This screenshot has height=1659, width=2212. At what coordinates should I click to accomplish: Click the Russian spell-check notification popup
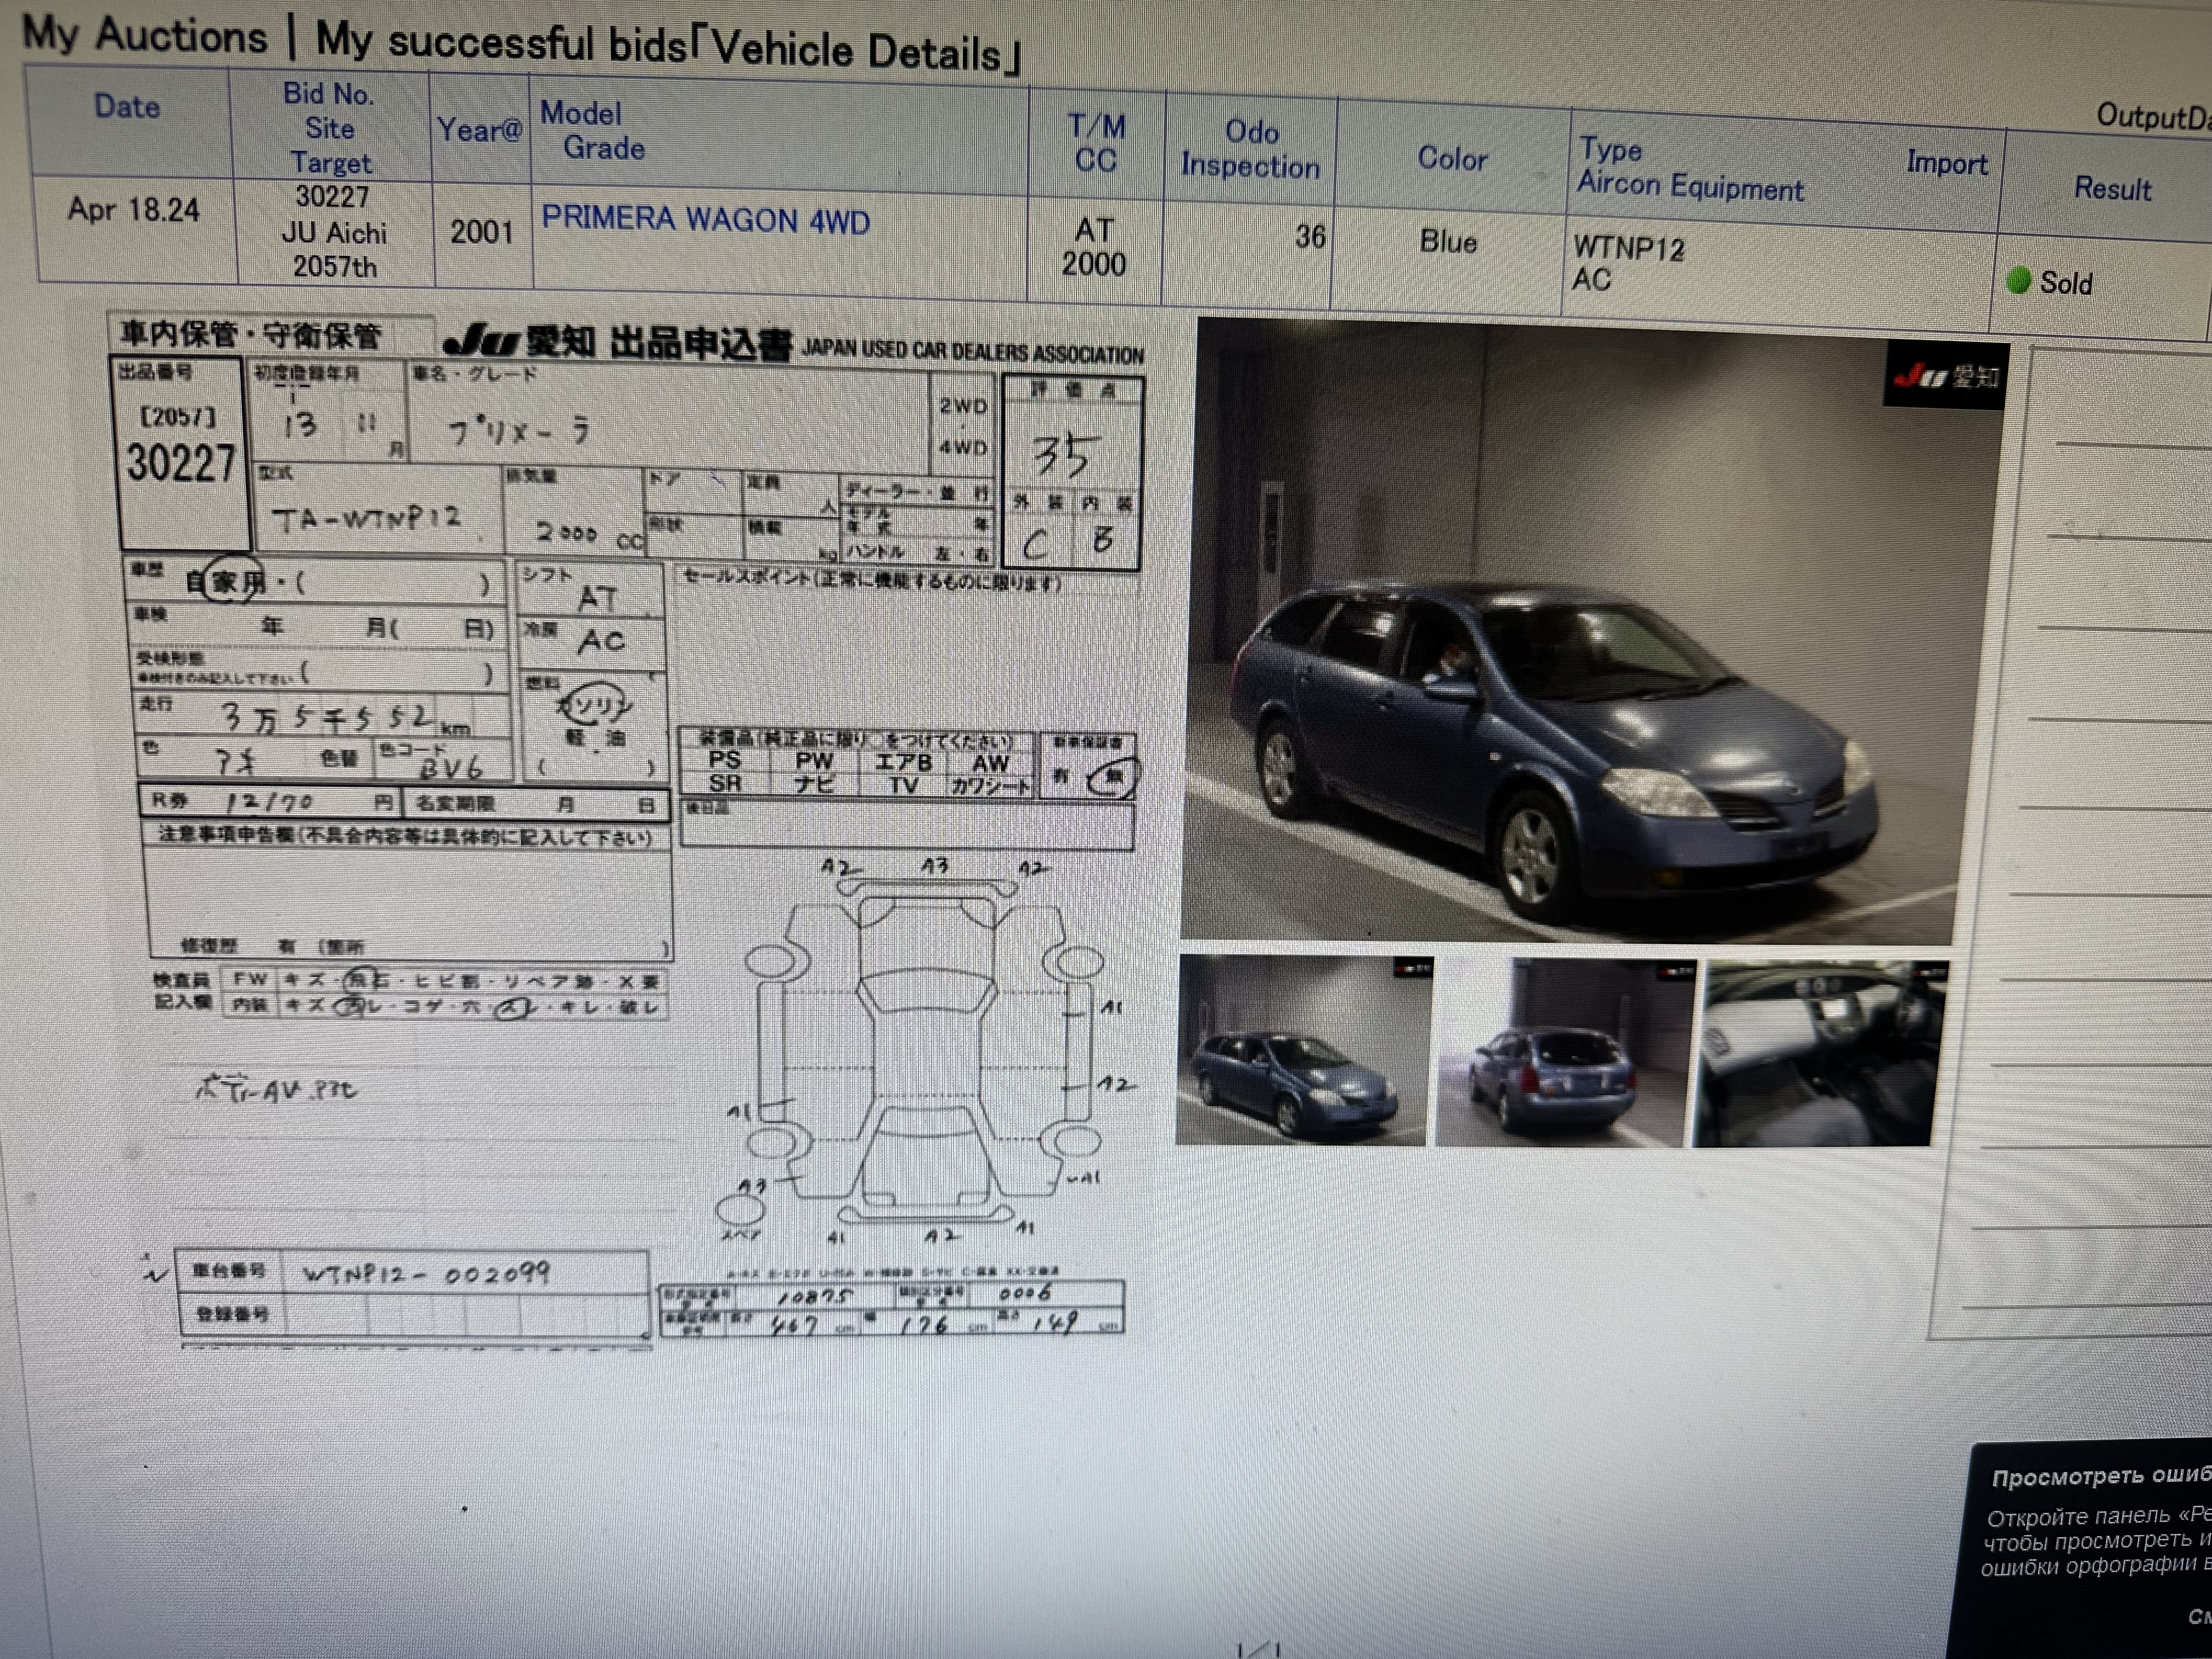[x=2081, y=1550]
